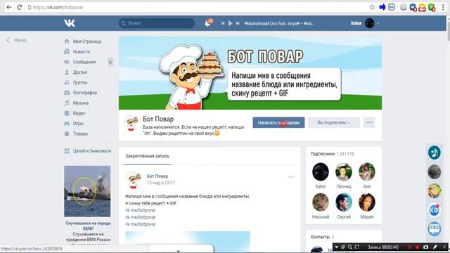Select Закреплённая запись tab
The image size is (450, 253).
click(147, 156)
